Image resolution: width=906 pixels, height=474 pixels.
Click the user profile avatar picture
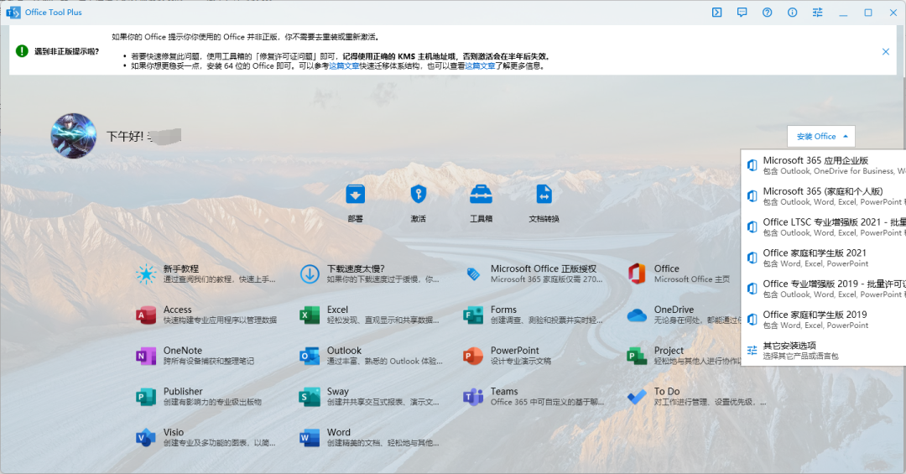(x=73, y=136)
